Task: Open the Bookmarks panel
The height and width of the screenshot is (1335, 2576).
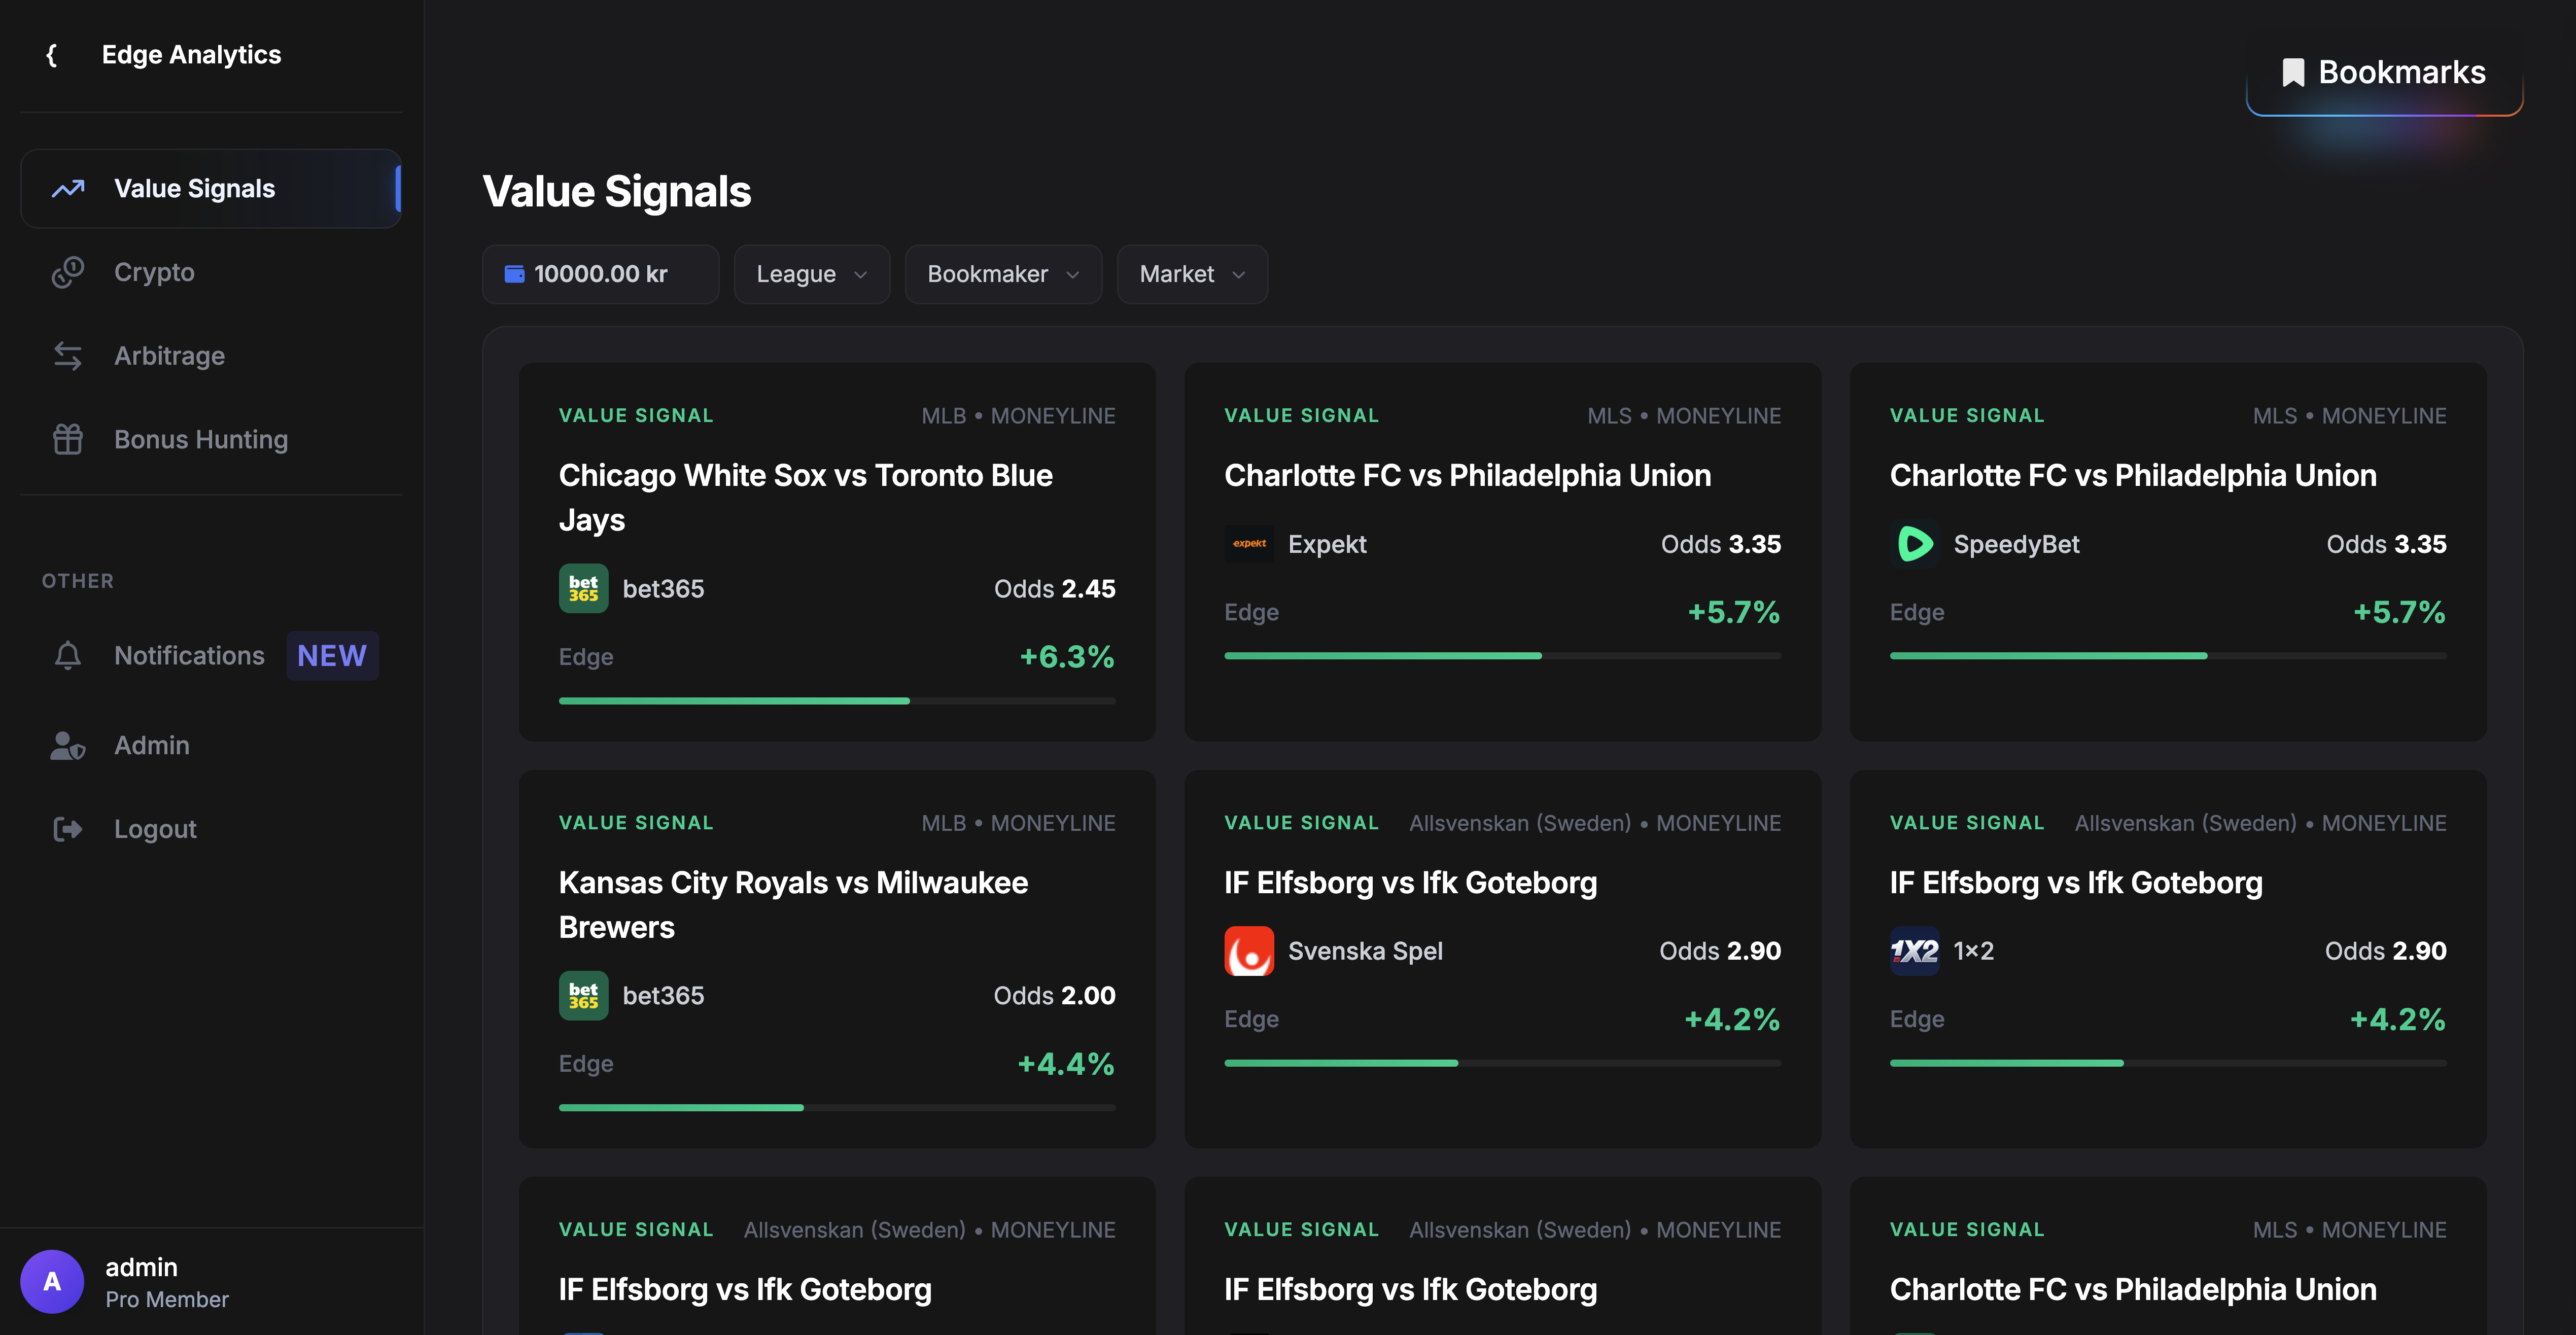Action: tap(2383, 71)
